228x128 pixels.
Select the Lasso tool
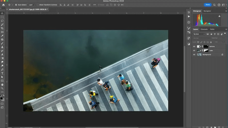coord(2,21)
